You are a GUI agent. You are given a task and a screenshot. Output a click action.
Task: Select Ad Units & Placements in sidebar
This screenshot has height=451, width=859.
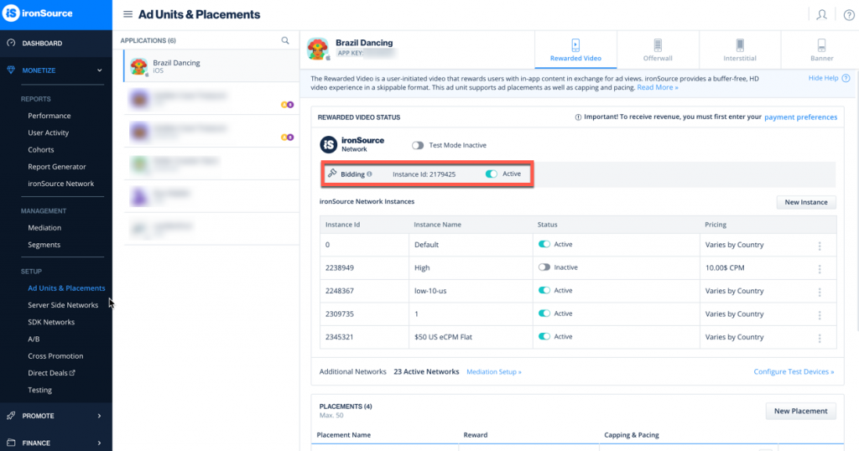[66, 288]
